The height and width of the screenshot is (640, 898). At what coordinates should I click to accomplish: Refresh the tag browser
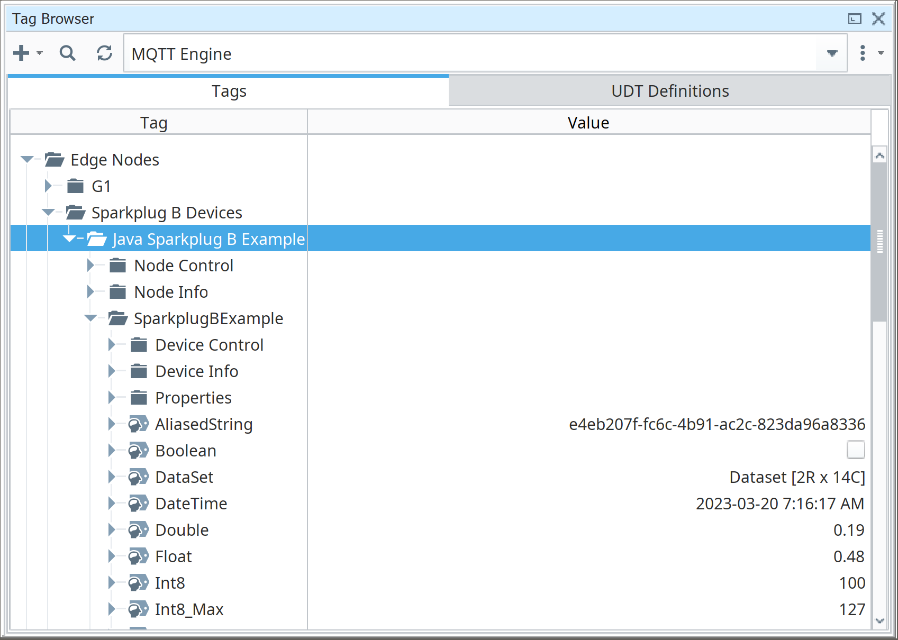point(104,53)
